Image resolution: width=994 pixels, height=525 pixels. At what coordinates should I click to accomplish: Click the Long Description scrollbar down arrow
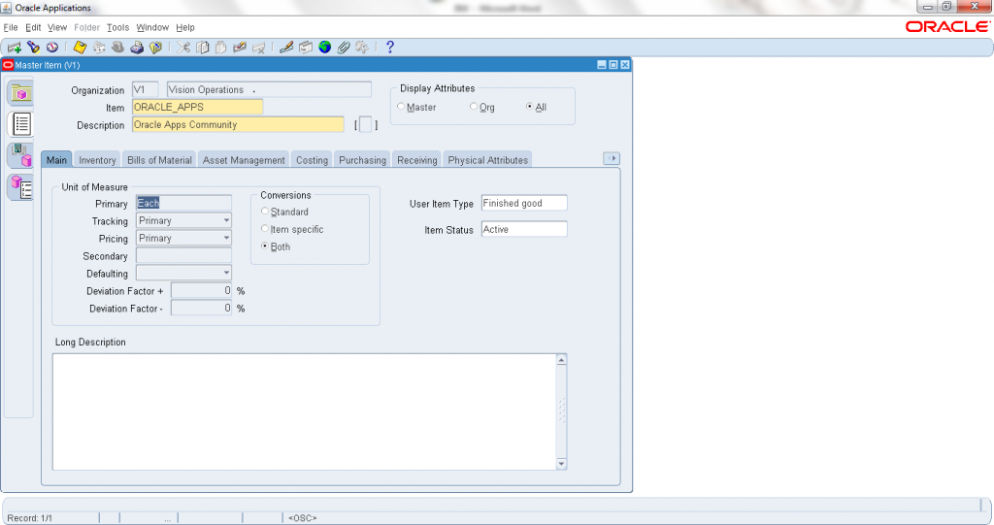point(561,464)
